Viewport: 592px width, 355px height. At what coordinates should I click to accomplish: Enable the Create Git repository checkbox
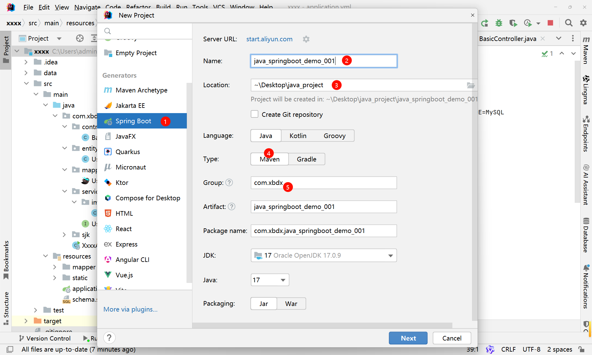[x=255, y=114]
